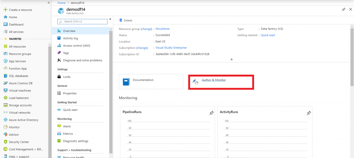Change the Resource group link
Viewport: 354px width, 158px height.
(x=146, y=29)
